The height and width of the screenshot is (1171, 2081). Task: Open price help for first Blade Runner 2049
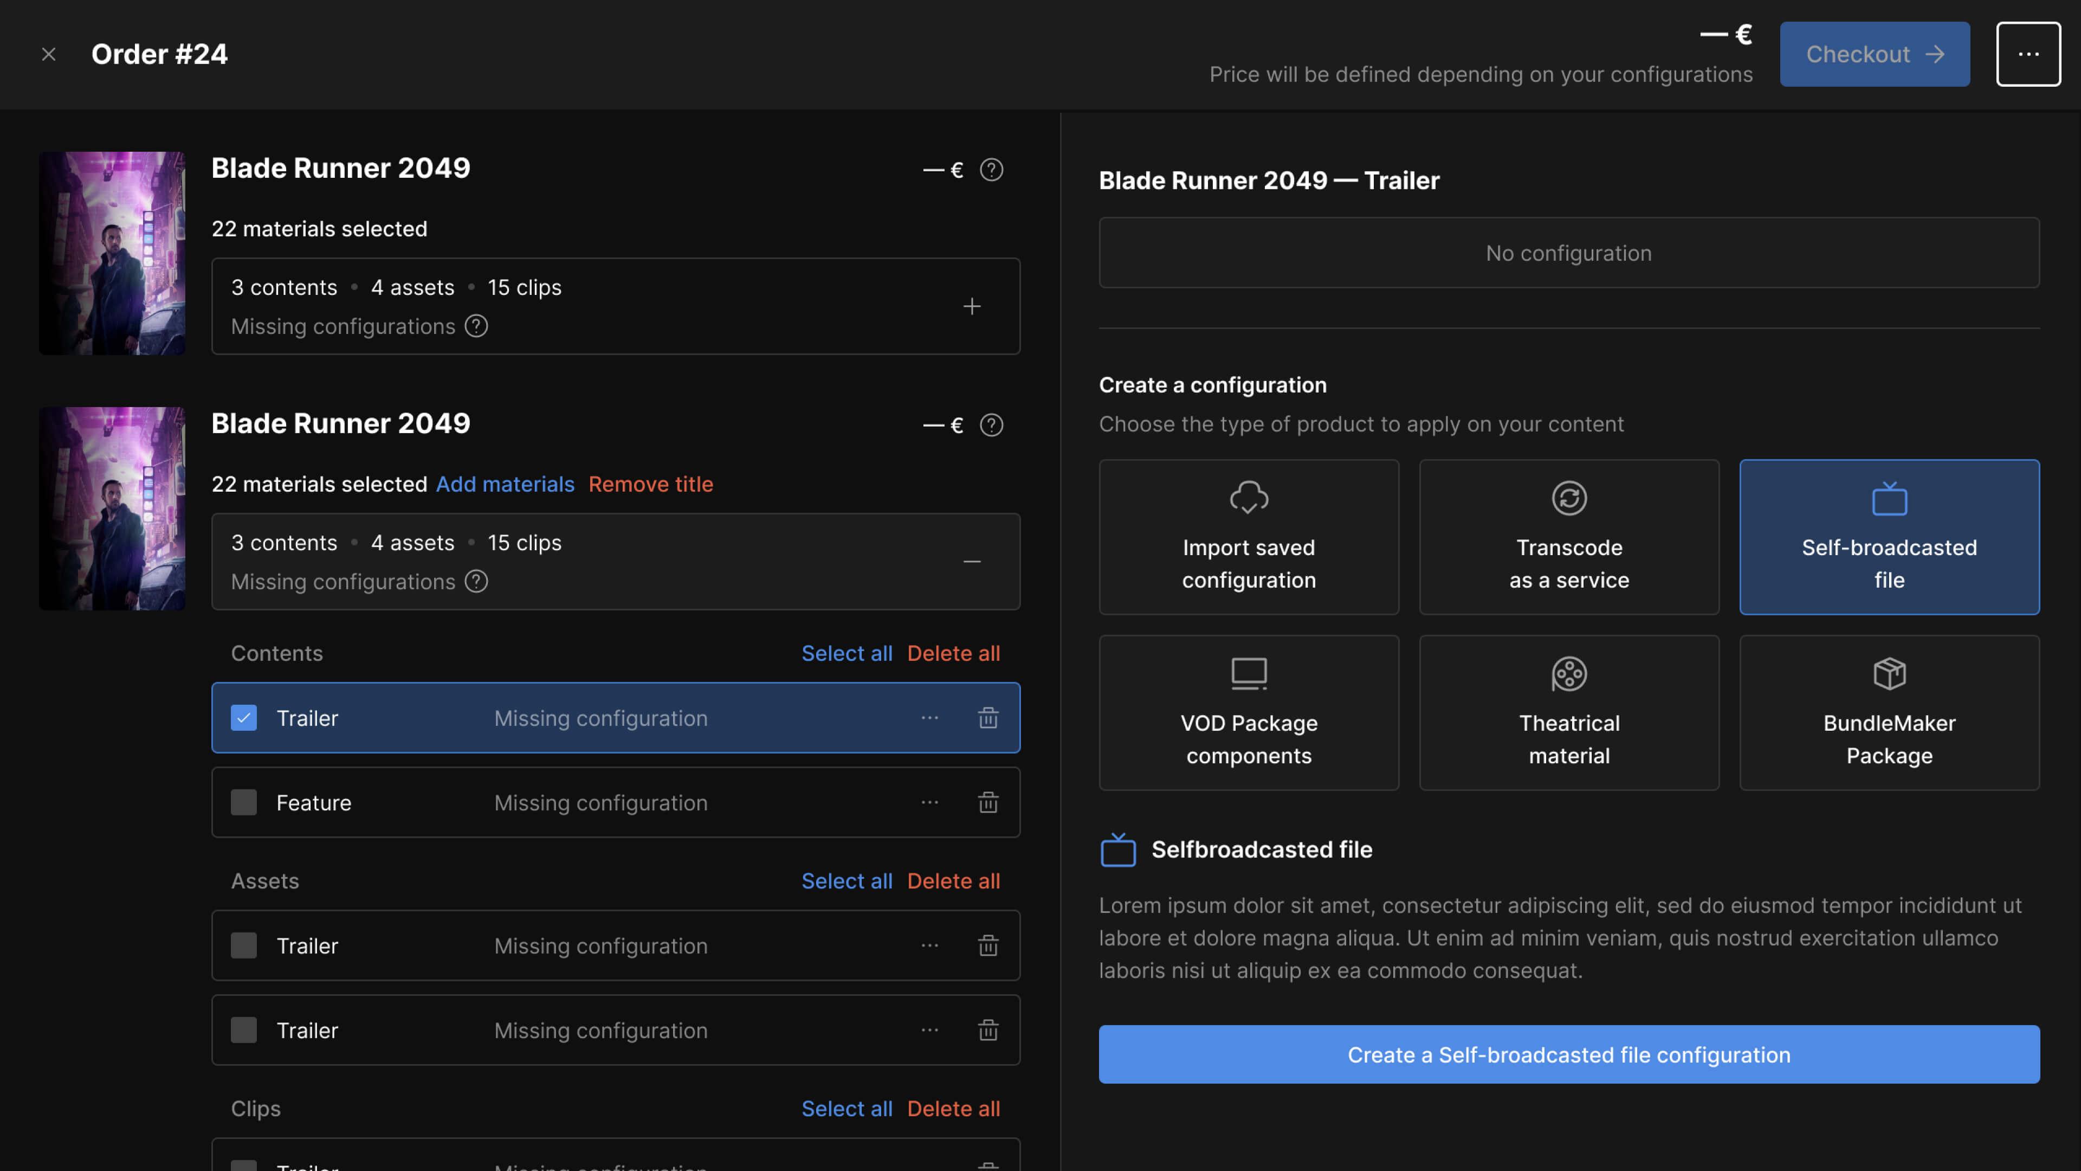point(991,170)
